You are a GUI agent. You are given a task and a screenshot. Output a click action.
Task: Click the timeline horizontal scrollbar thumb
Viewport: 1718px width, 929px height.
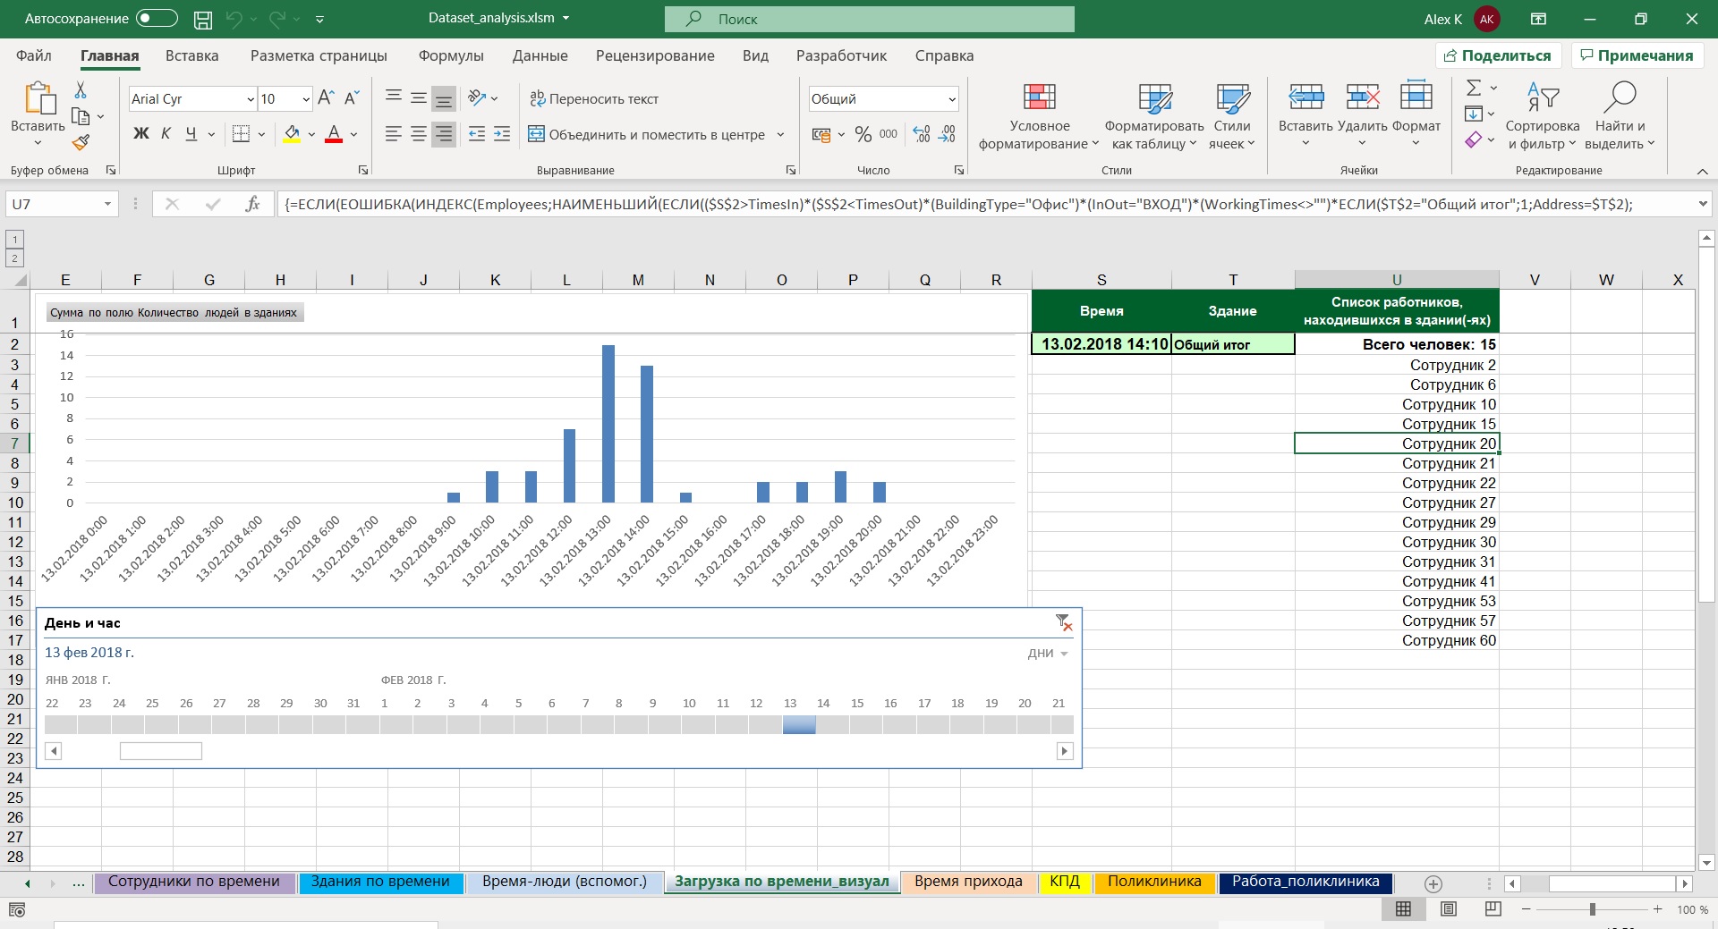tap(161, 751)
